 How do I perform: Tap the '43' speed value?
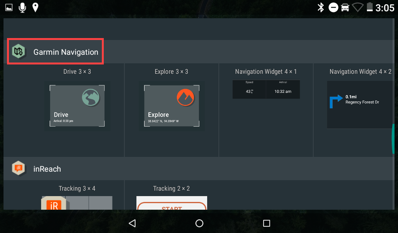(x=248, y=92)
